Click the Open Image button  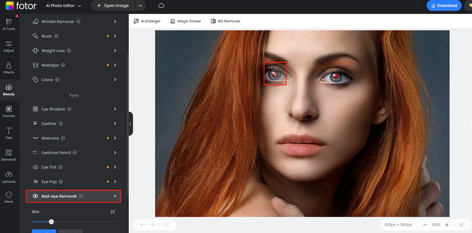[x=113, y=6]
